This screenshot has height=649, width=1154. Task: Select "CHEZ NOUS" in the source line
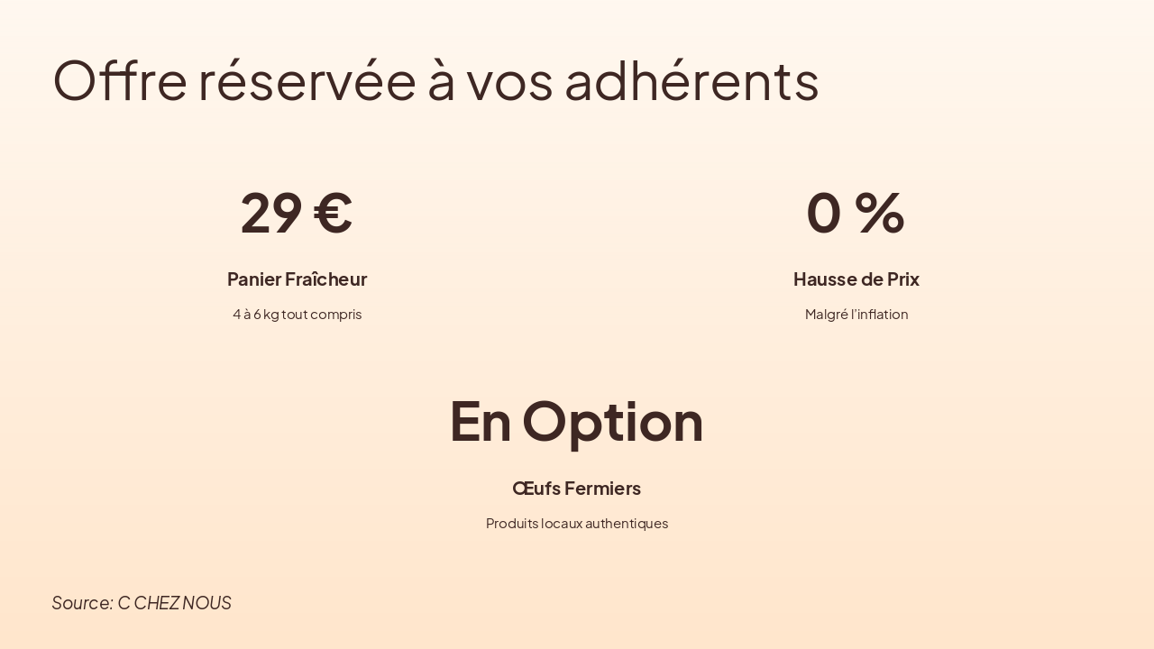pos(182,603)
